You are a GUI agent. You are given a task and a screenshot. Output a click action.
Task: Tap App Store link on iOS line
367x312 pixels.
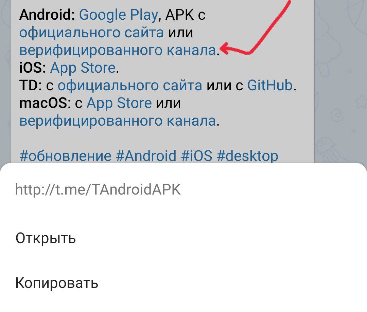click(83, 68)
